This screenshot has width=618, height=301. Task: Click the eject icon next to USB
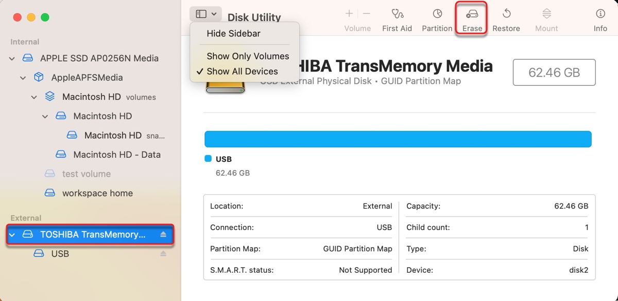[x=163, y=253]
